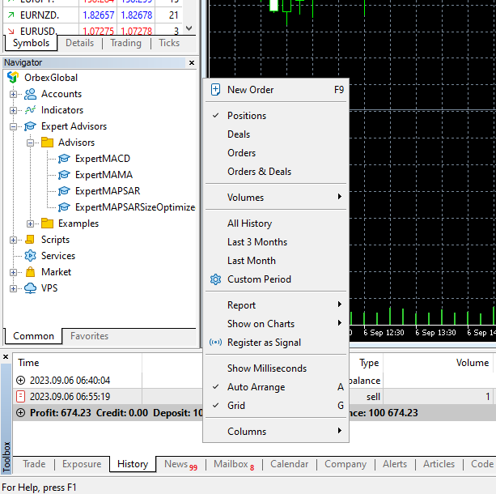The height and width of the screenshot is (494, 496).
Task: Open the Alerts tab
Action: 395,464
